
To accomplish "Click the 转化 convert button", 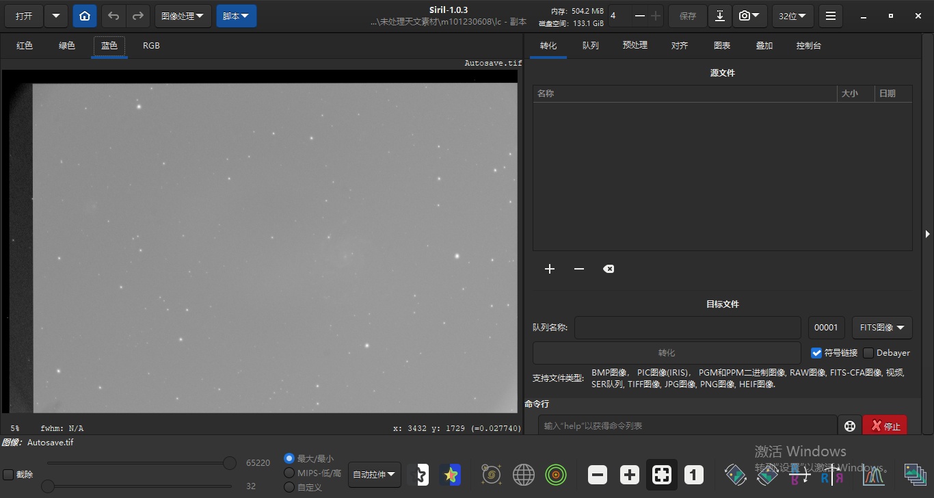I will pyautogui.click(x=667, y=353).
